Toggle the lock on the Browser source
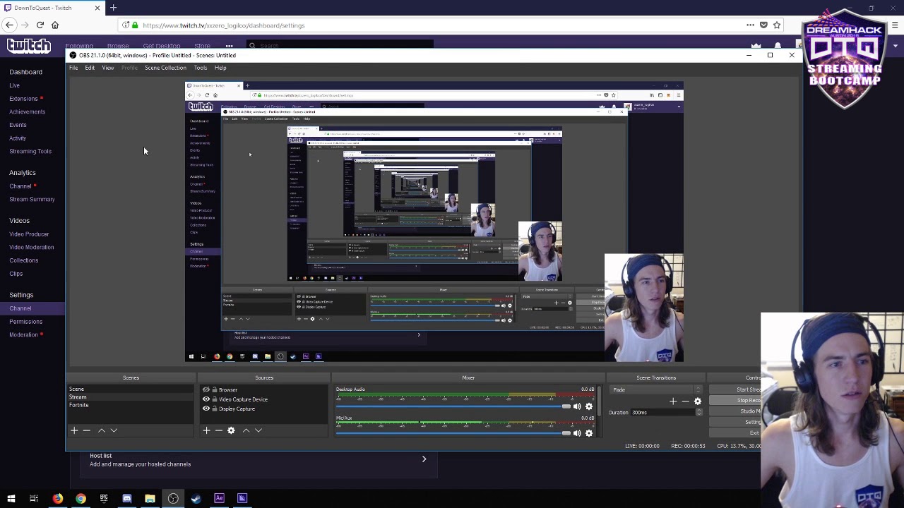Viewport: 904px width, 508px height. [215, 389]
